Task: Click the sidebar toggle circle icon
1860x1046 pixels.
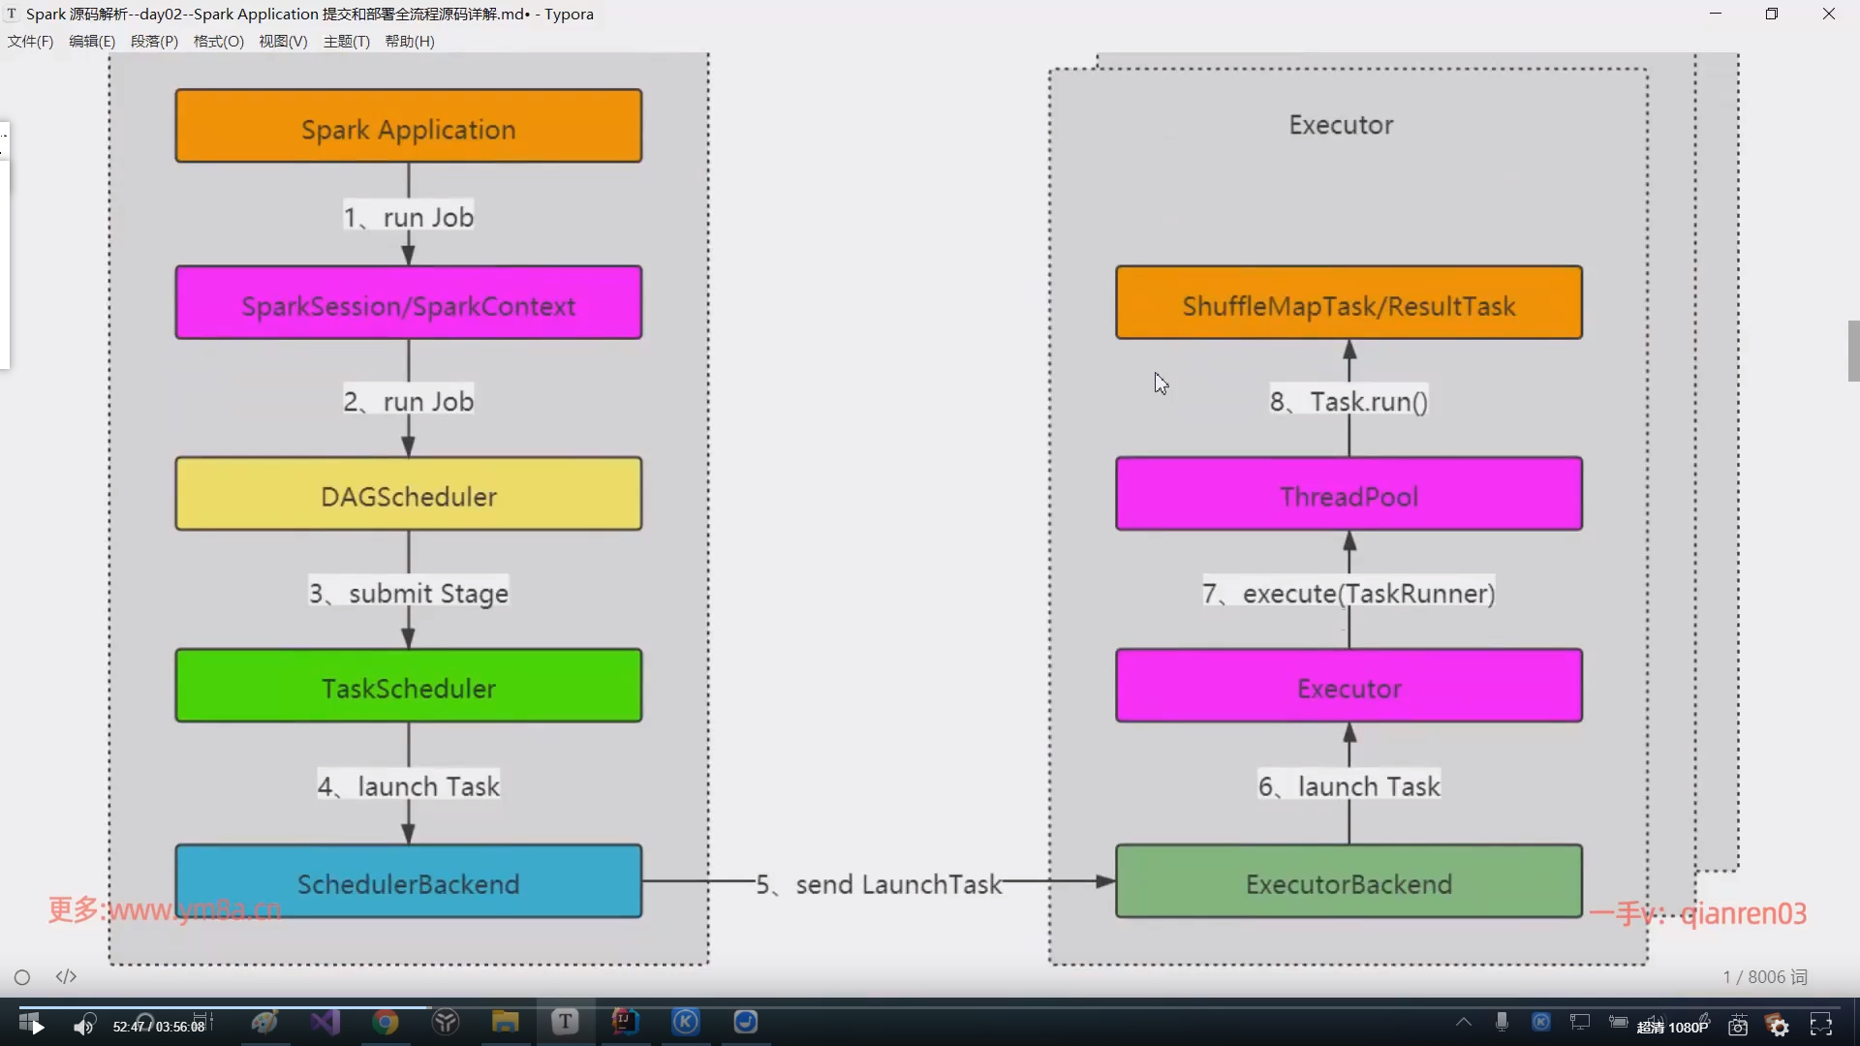Action: 22,977
